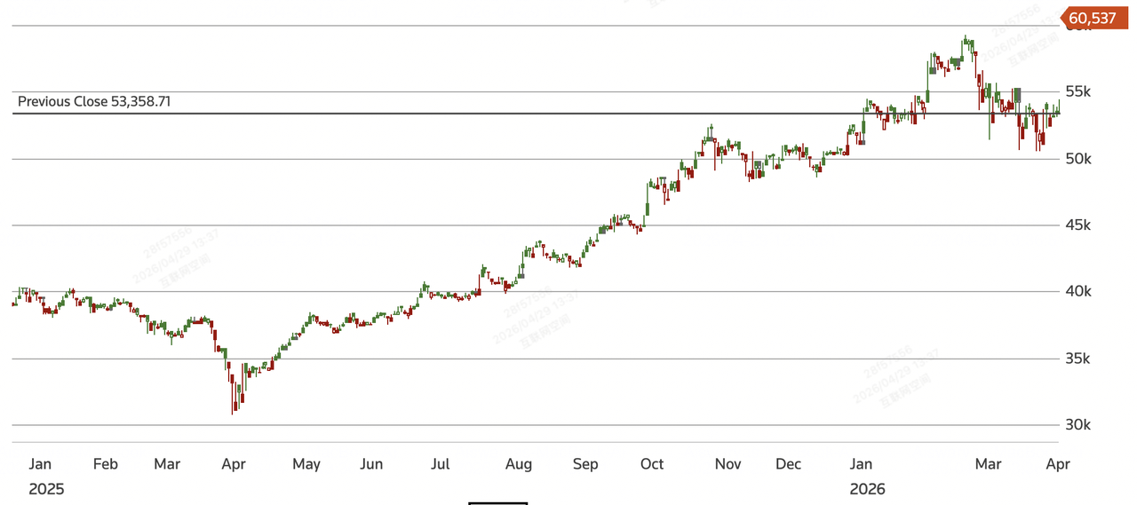Click the Sep month marker
This screenshot has height=505, width=1137.
585,464
